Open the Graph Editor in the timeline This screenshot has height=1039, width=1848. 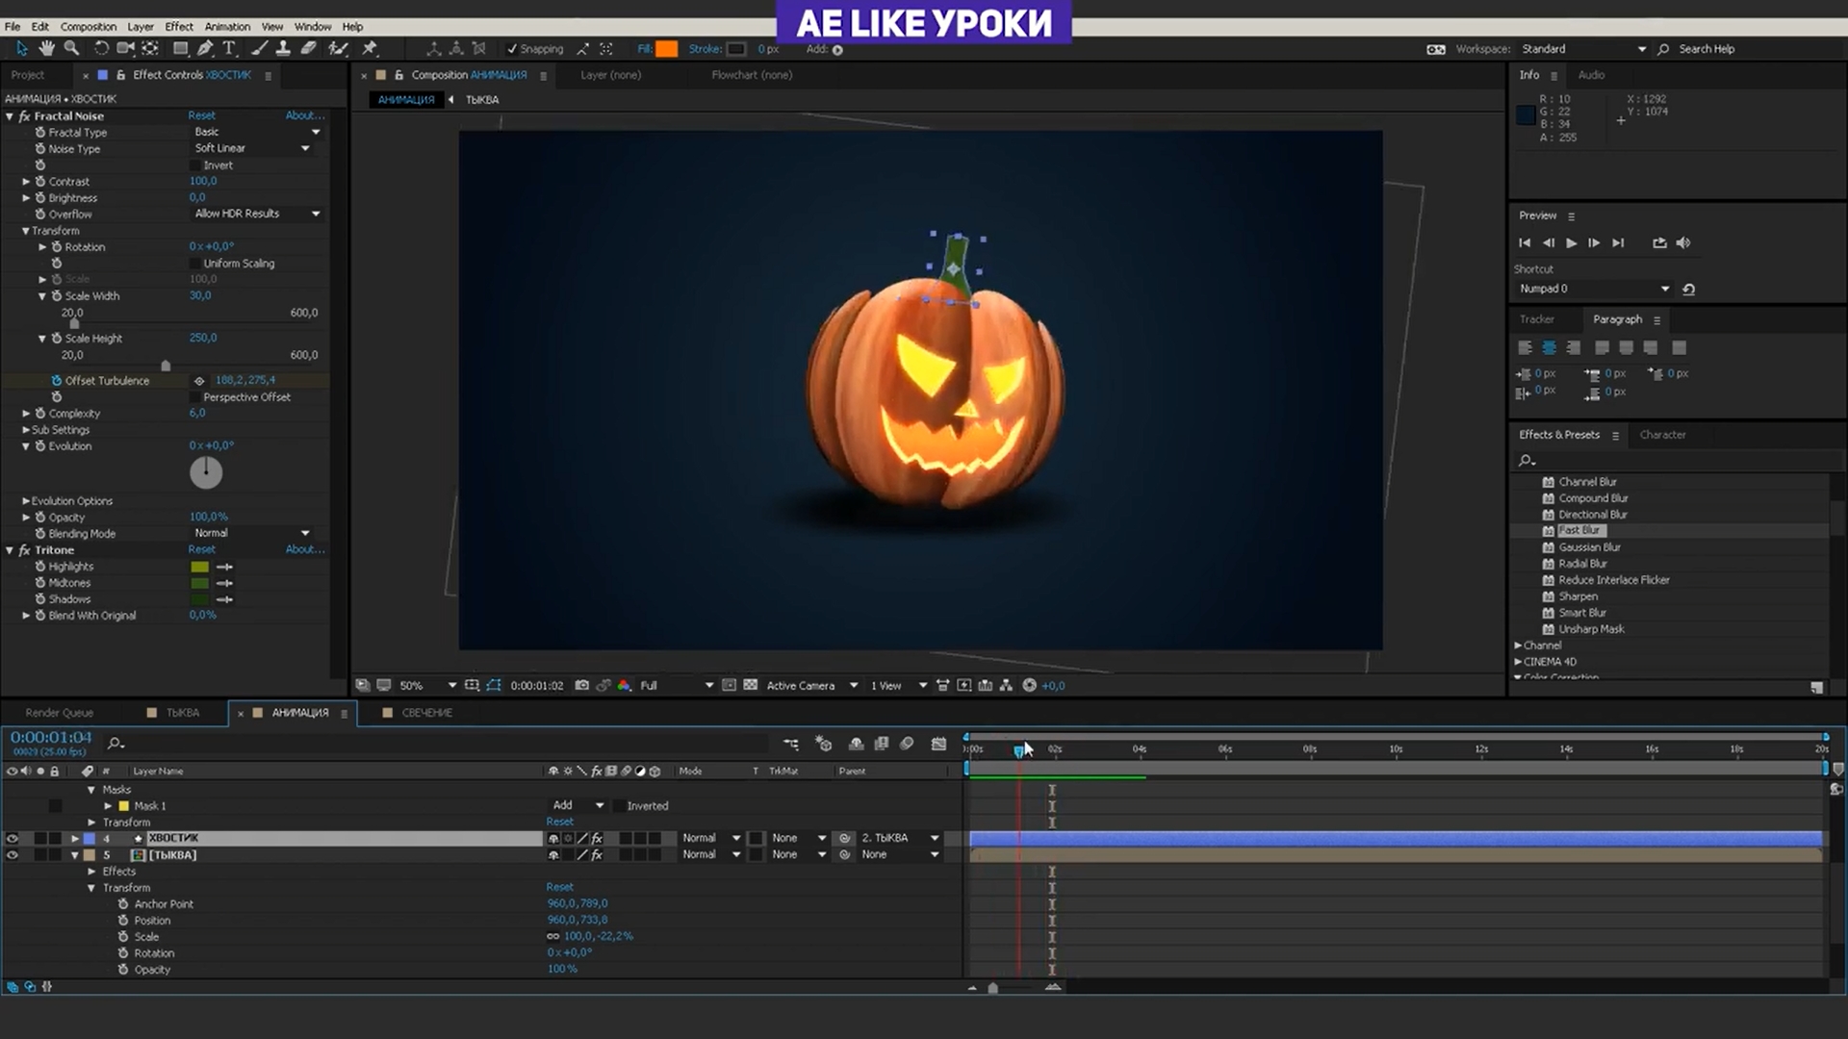tap(938, 744)
